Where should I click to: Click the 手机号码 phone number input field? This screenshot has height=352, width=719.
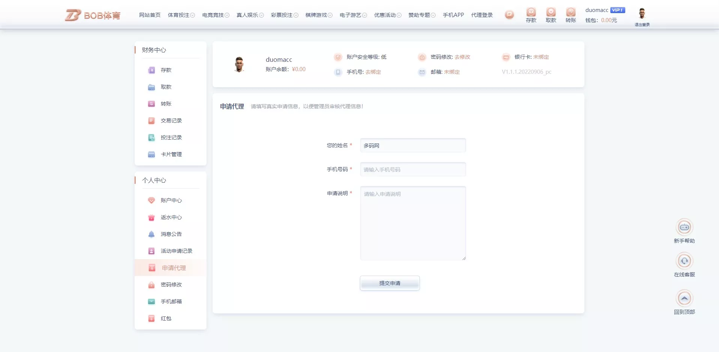tap(412, 169)
